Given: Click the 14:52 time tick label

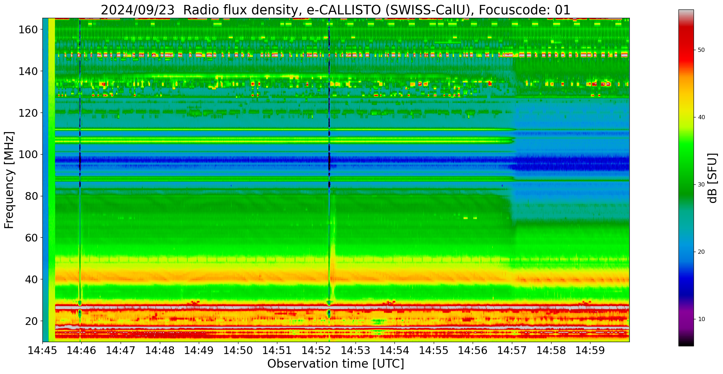Looking at the screenshot, I should coord(316,350).
